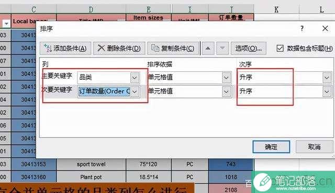Move sort level down with the down arrow
Viewport: 335px width, 193px height.
[x=222, y=48]
